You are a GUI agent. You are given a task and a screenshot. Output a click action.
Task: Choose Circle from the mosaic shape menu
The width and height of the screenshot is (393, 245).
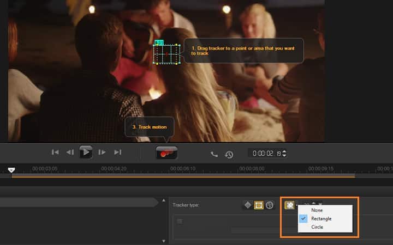pyautogui.click(x=317, y=227)
